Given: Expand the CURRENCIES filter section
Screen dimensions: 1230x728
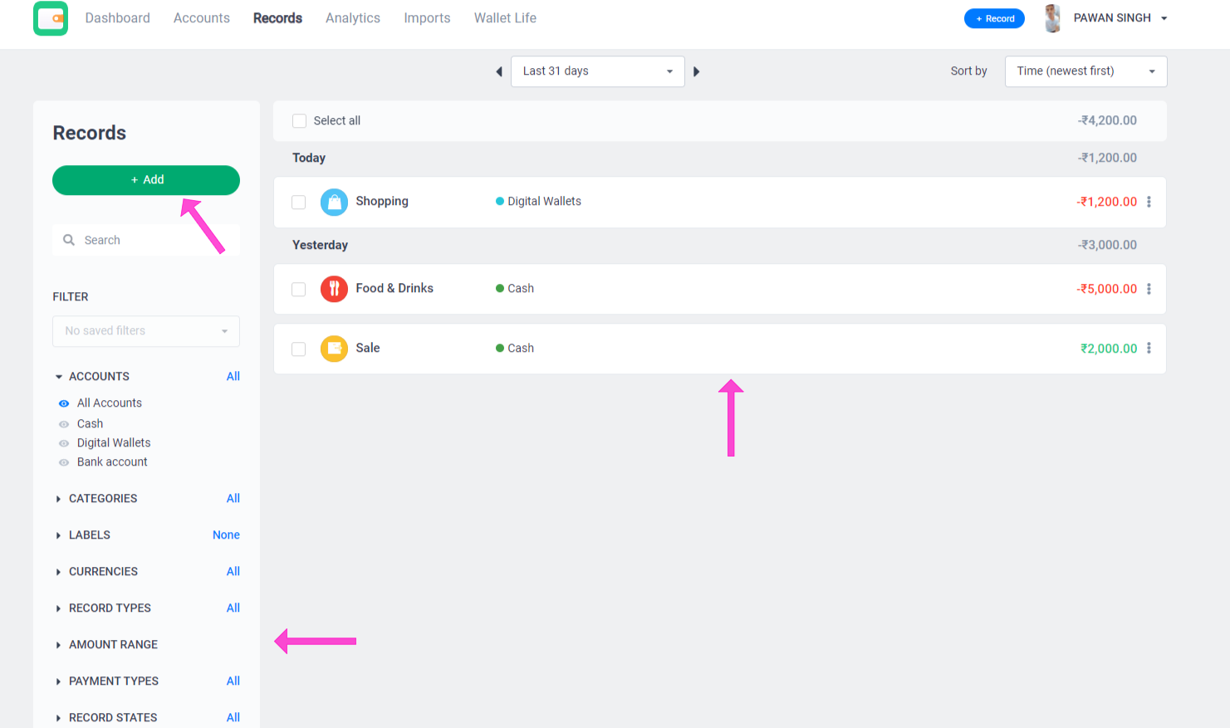Looking at the screenshot, I should coord(58,572).
